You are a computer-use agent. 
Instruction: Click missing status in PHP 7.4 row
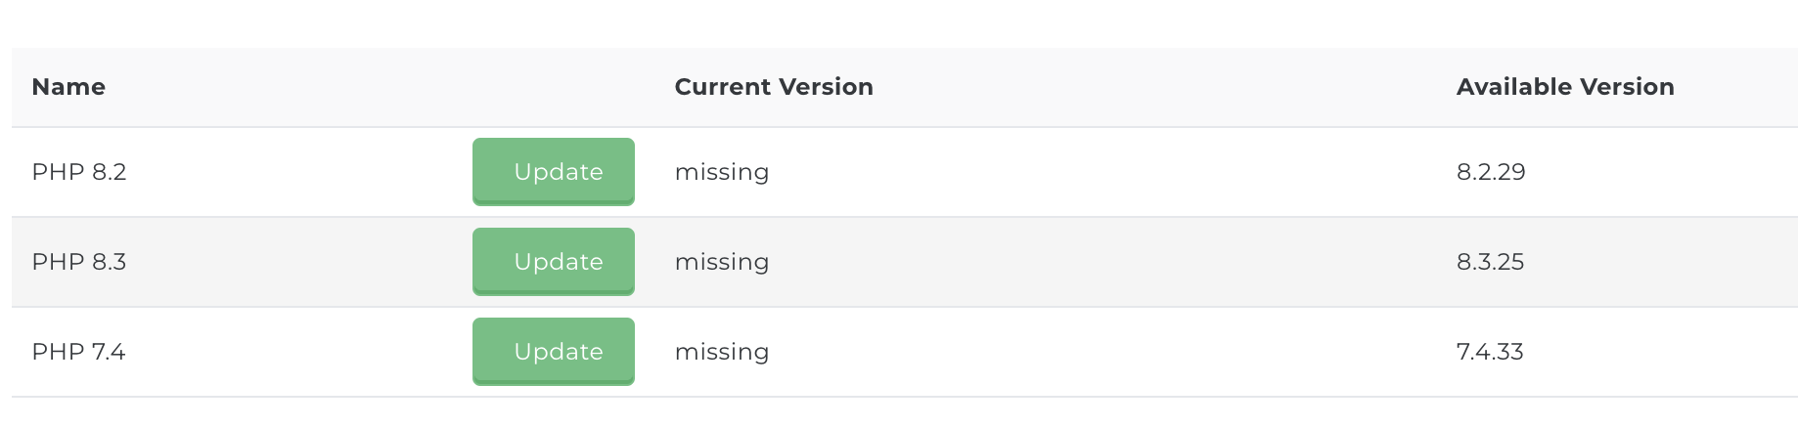point(722,353)
